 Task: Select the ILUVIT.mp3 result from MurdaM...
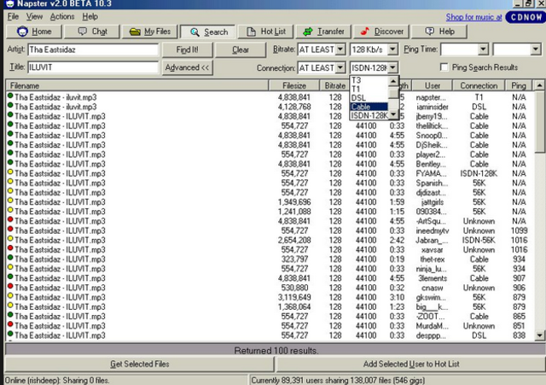pyautogui.click(x=270, y=326)
